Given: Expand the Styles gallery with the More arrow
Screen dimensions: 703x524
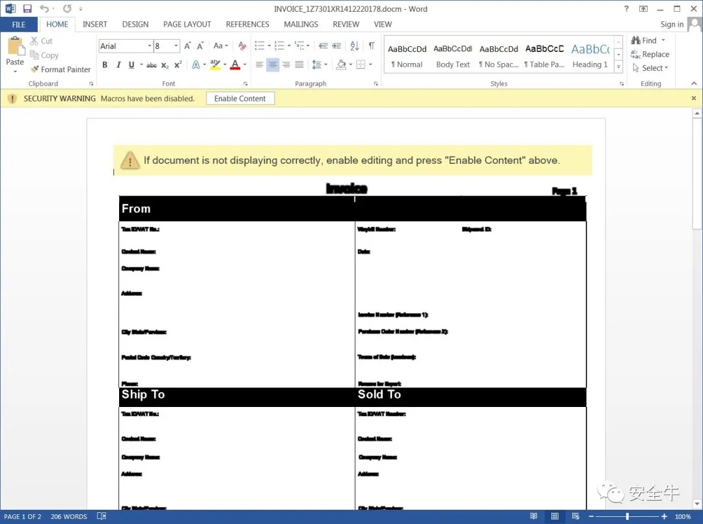Looking at the screenshot, I should click(x=618, y=68).
